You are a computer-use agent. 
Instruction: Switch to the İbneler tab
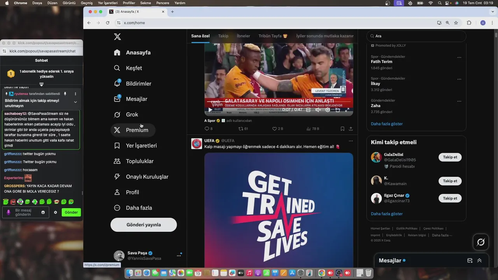pos(244,36)
